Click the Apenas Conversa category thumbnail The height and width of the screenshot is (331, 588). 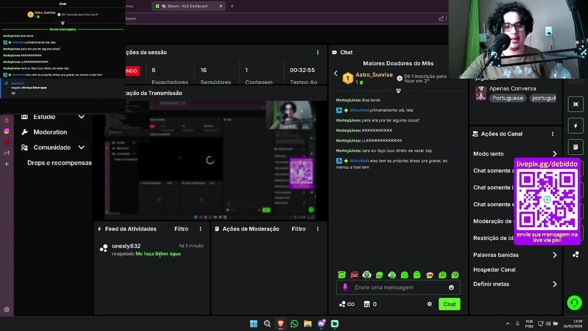pyautogui.click(x=481, y=93)
